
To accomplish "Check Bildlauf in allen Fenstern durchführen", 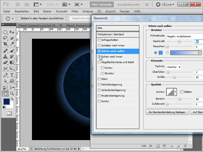I will pos(19,18).
